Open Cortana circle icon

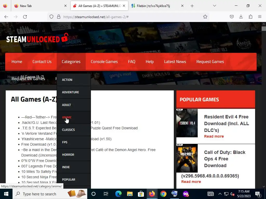pos(94,194)
